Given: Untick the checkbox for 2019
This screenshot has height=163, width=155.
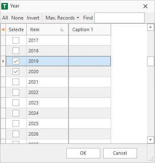Looking at the screenshot, I should 16,61.
